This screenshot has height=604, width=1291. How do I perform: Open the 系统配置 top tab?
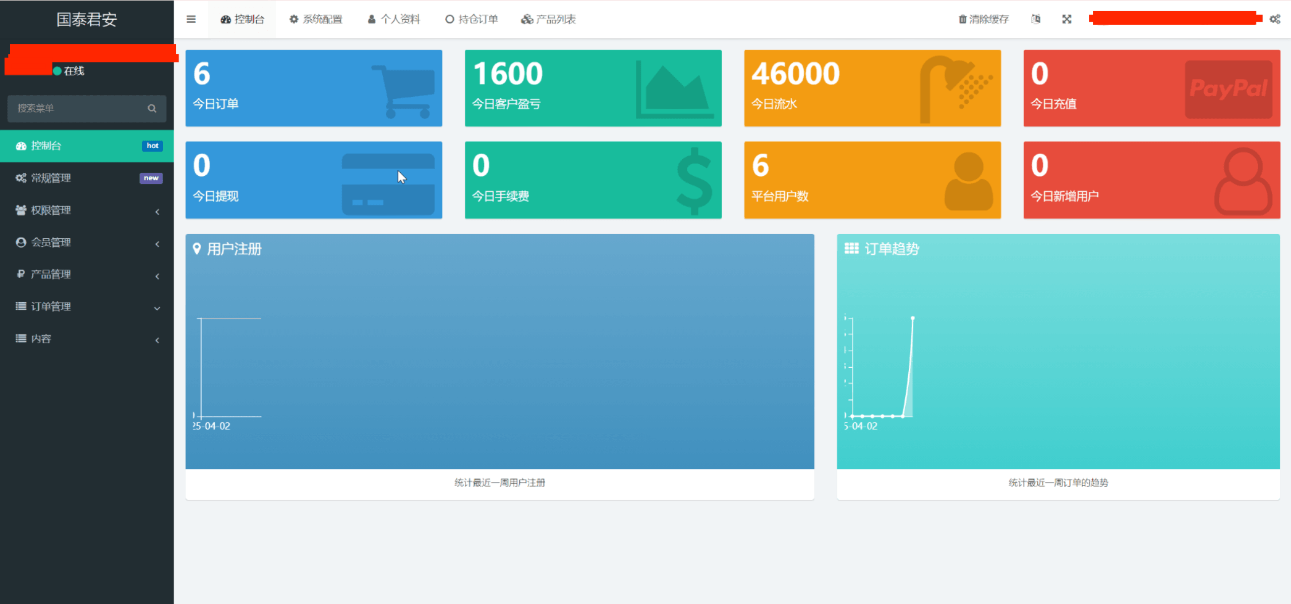coord(316,19)
